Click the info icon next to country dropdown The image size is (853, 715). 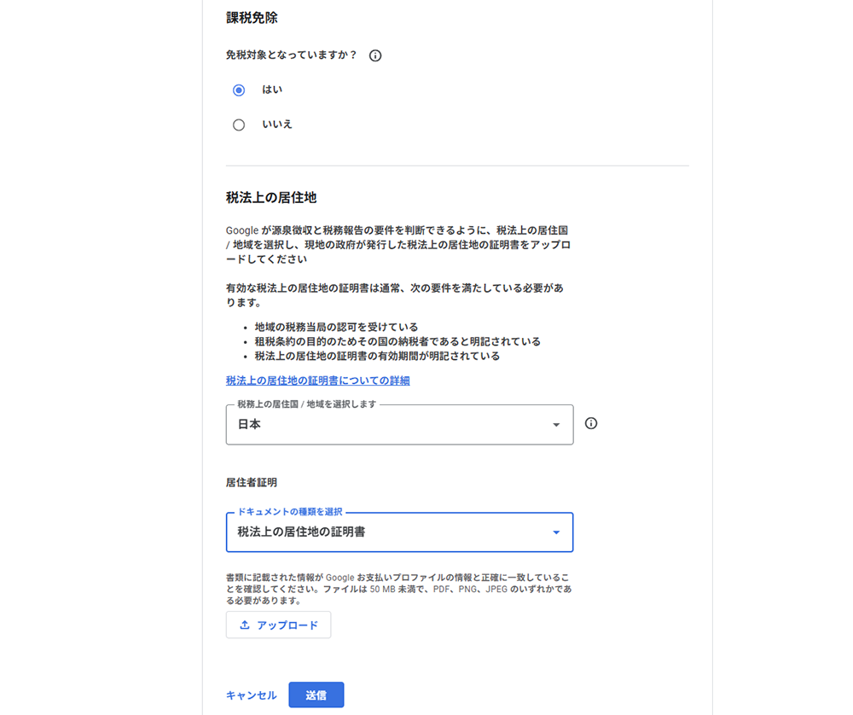[x=591, y=423]
